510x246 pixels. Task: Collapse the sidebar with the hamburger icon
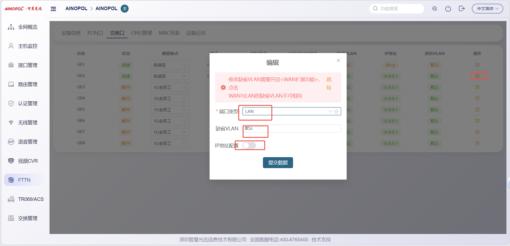(x=53, y=9)
